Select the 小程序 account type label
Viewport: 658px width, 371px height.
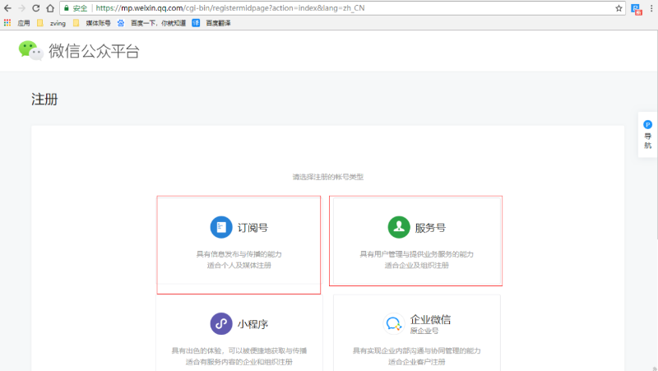click(253, 324)
